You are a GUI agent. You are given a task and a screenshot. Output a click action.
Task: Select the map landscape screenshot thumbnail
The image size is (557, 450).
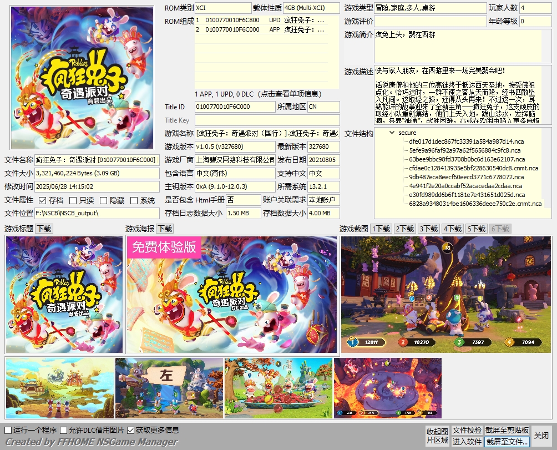pyautogui.click(x=60, y=388)
